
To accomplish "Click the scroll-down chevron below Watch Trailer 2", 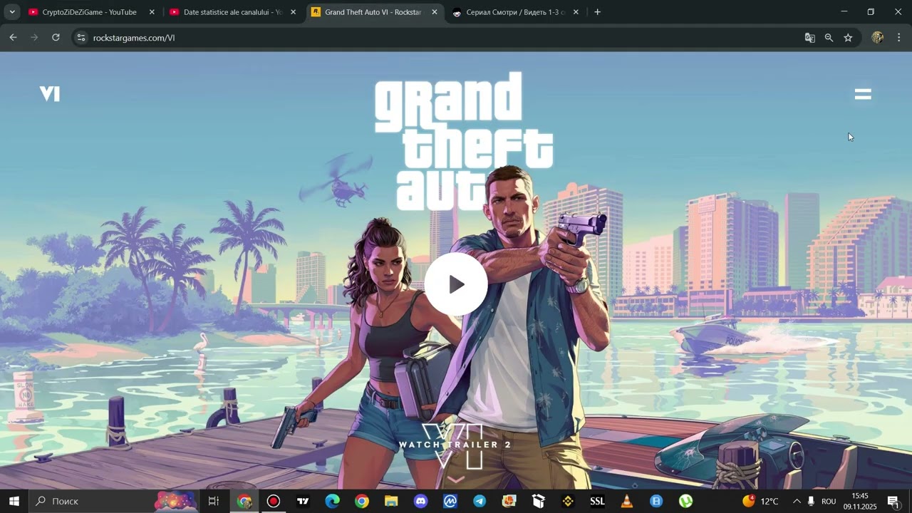I will (x=455, y=480).
